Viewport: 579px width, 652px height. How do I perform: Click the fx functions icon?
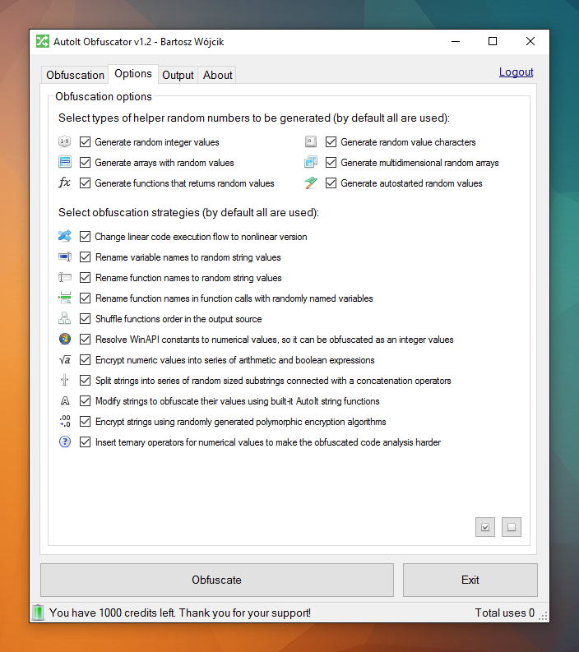click(x=64, y=183)
